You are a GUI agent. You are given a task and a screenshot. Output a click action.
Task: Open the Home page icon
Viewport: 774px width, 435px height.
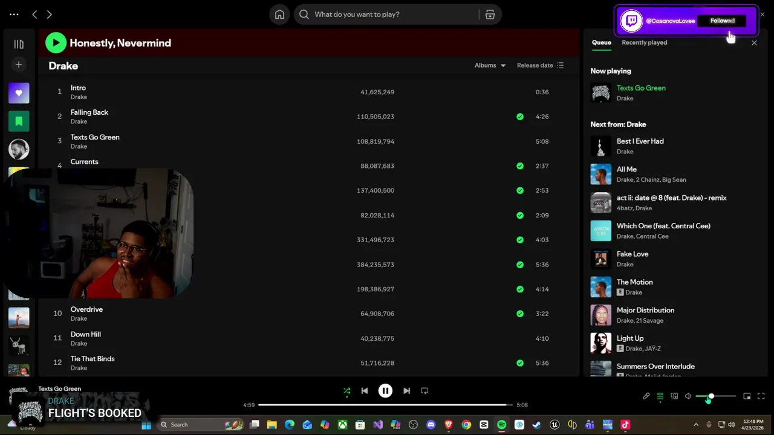point(279,14)
